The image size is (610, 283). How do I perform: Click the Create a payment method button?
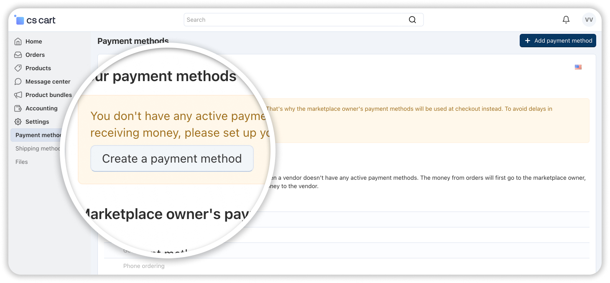click(x=172, y=158)
